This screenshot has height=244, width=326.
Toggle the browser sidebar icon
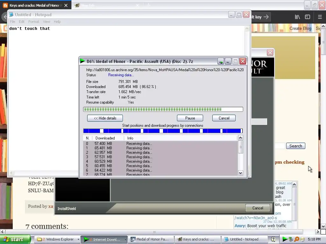click(308, 17)
